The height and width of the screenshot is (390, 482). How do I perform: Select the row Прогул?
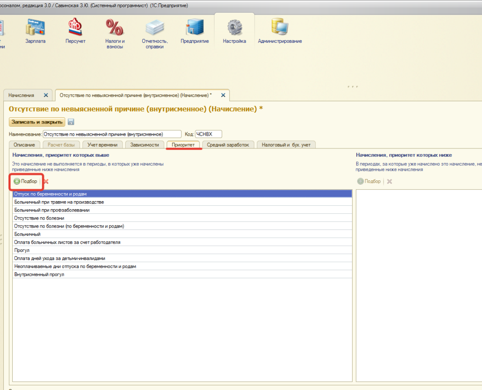[182, 251]
